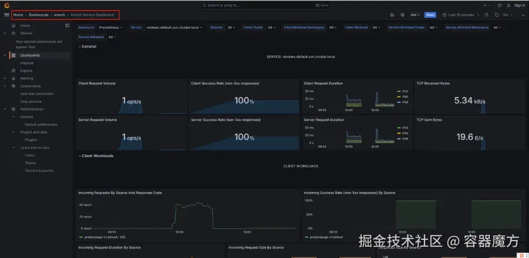Click the save dashboard icon
Image resolution: width=529 pixels, height=258 pixels.
click(x=392, y=15)
